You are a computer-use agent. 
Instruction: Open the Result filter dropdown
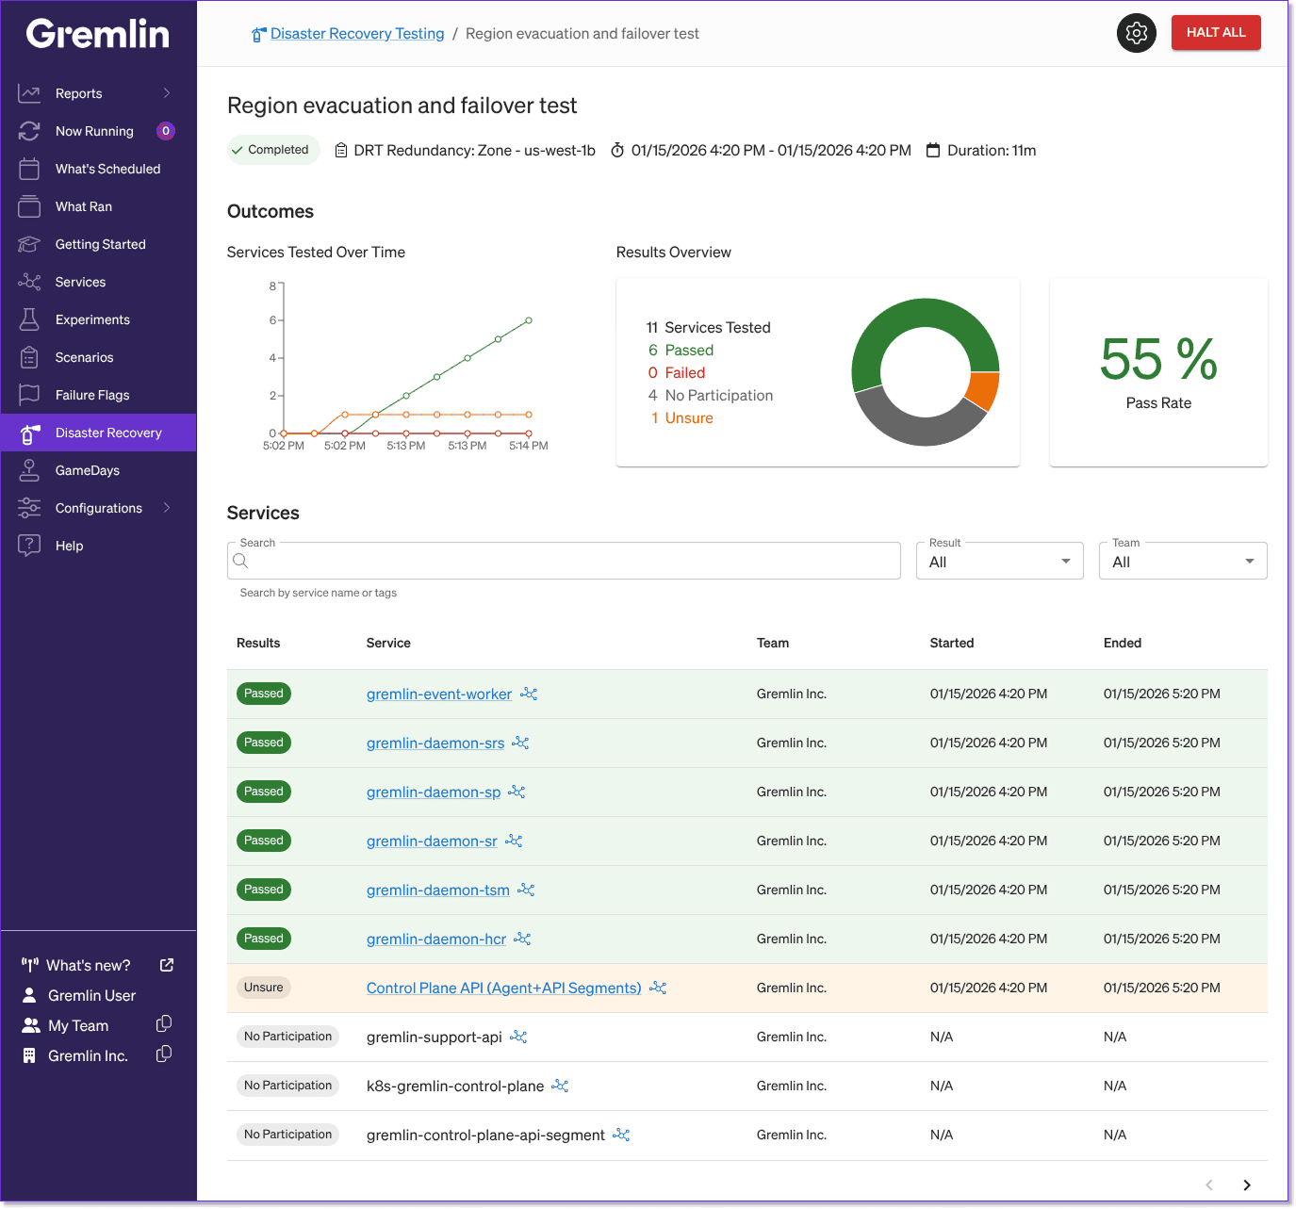click(x=999, y=561)
